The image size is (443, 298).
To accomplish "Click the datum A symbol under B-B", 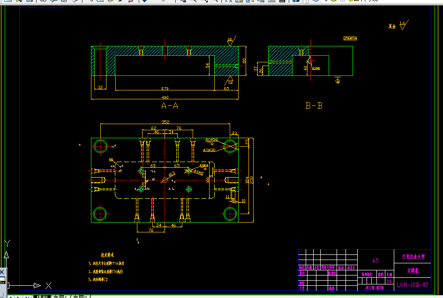I will click(338, 81).
